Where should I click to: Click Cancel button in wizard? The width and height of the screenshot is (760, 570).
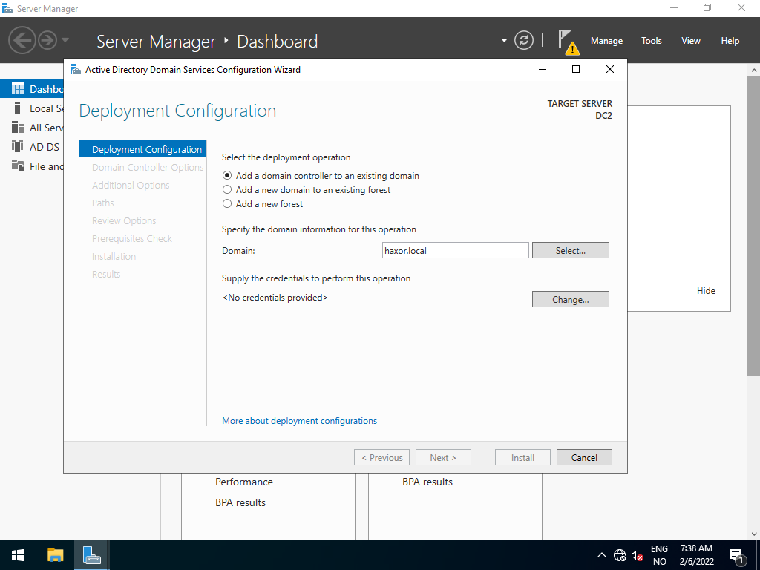click(x=584, y=457)
